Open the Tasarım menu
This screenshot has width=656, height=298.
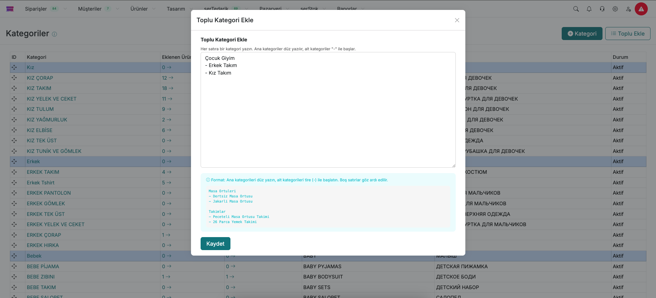(176, 9)
